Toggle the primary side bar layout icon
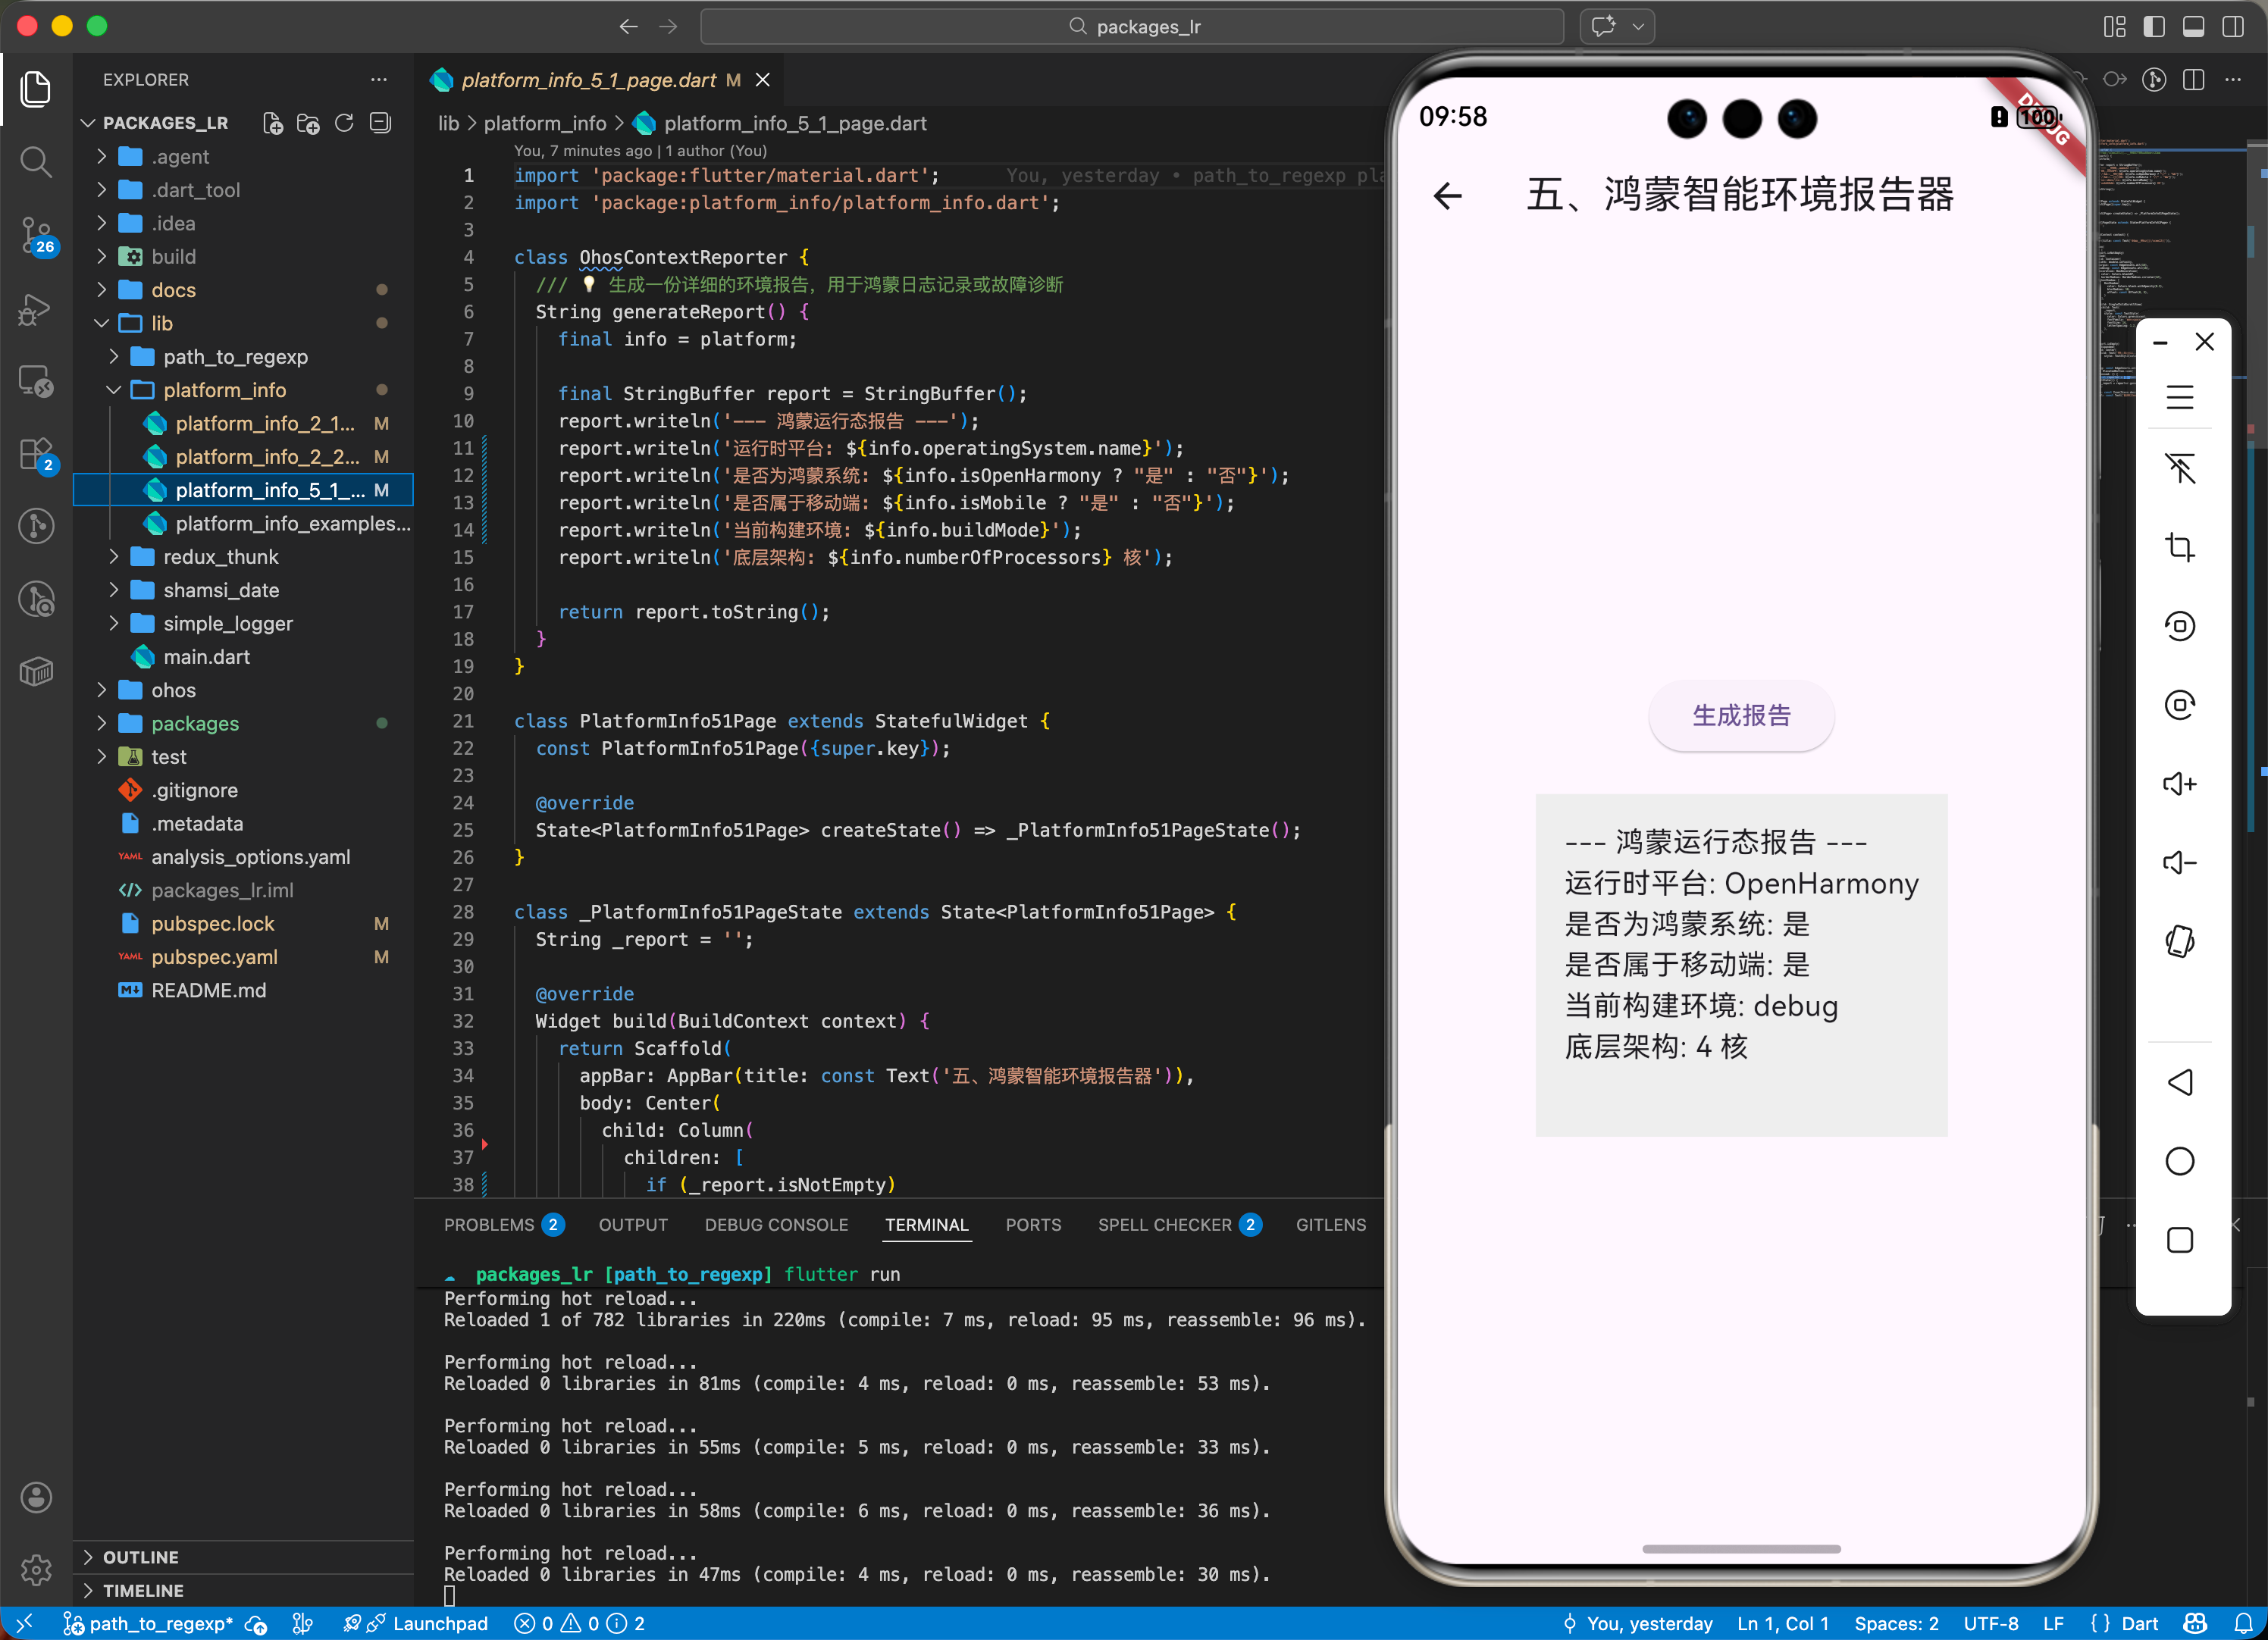 point(2153,27)
